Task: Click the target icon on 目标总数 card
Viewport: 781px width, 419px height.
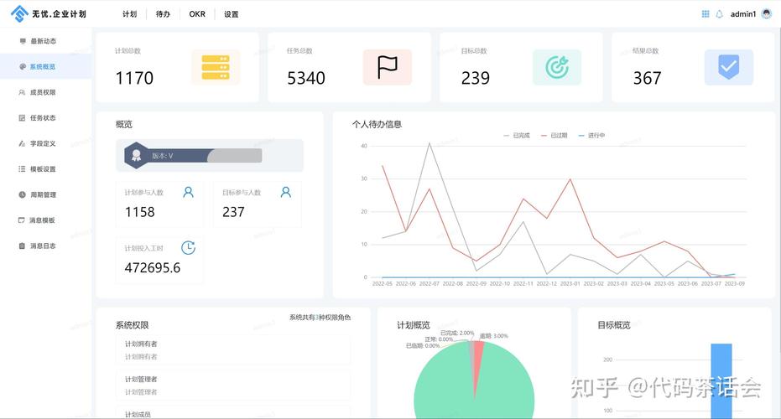Action: (557, 67)
